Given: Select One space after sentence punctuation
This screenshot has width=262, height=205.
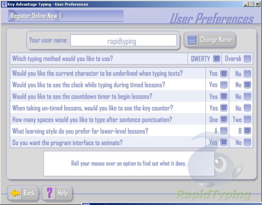Looking at the screenshot, I should tap(224, 119).
